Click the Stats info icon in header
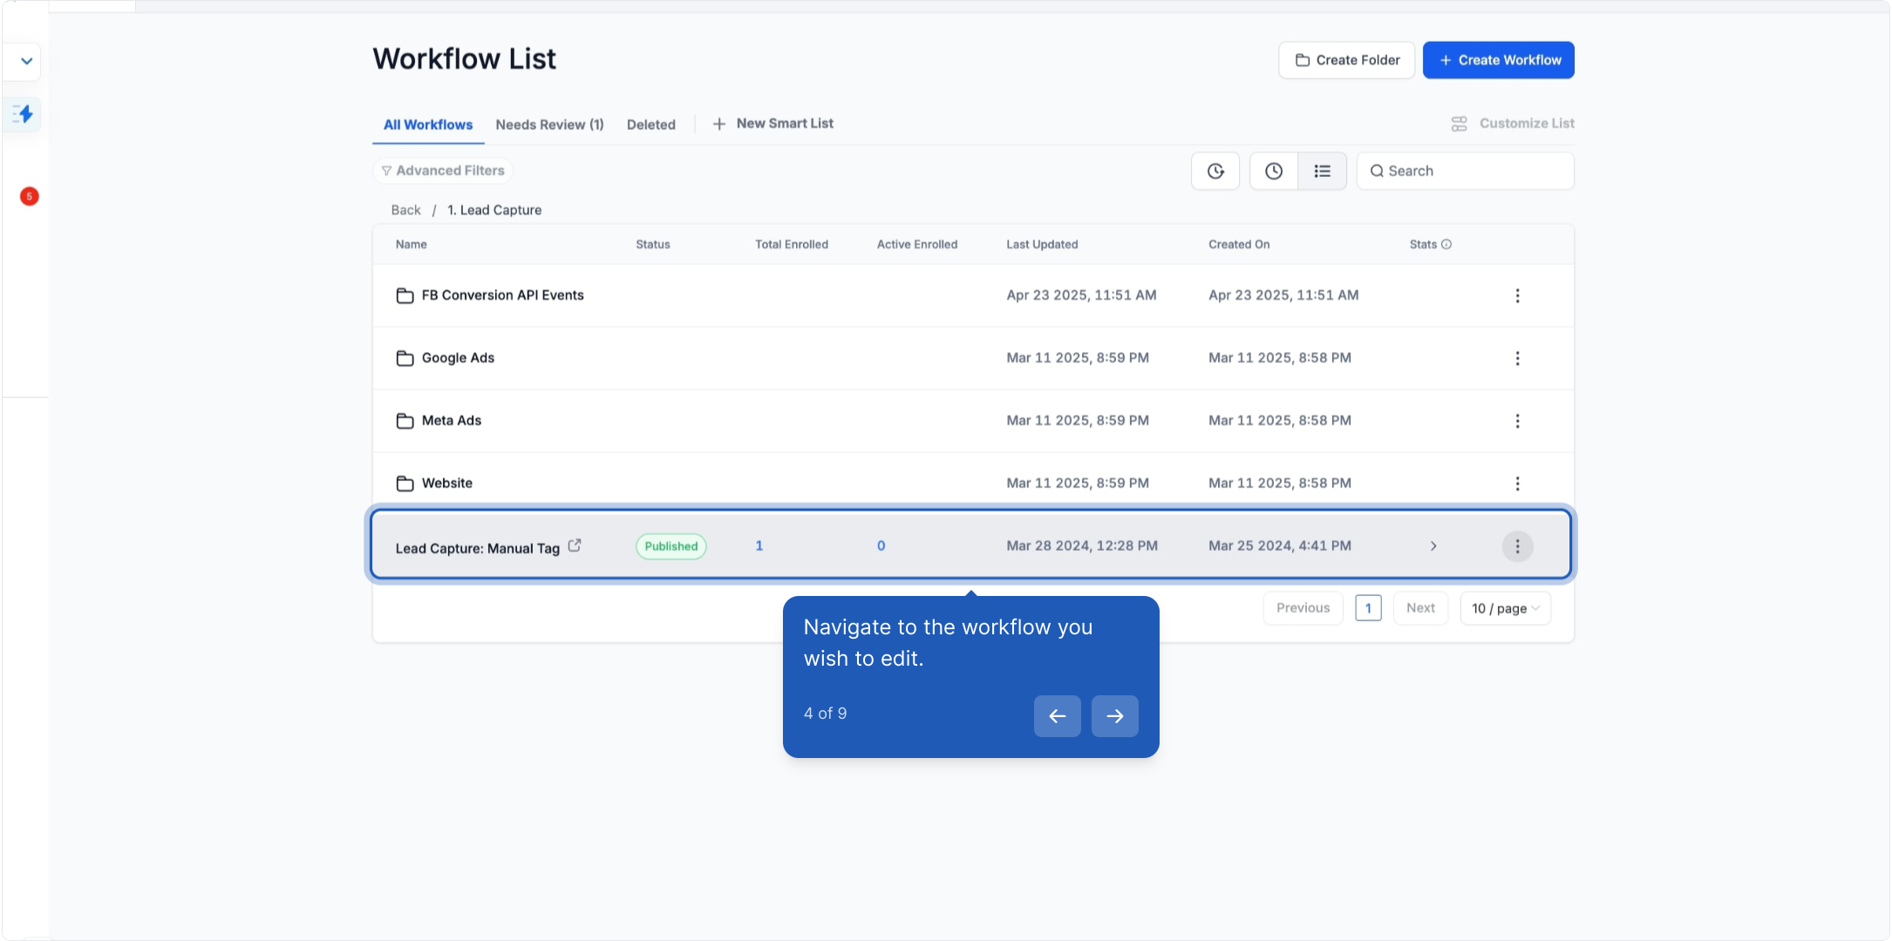The width and height of the screenshot is (1892, 941). 1446,244
